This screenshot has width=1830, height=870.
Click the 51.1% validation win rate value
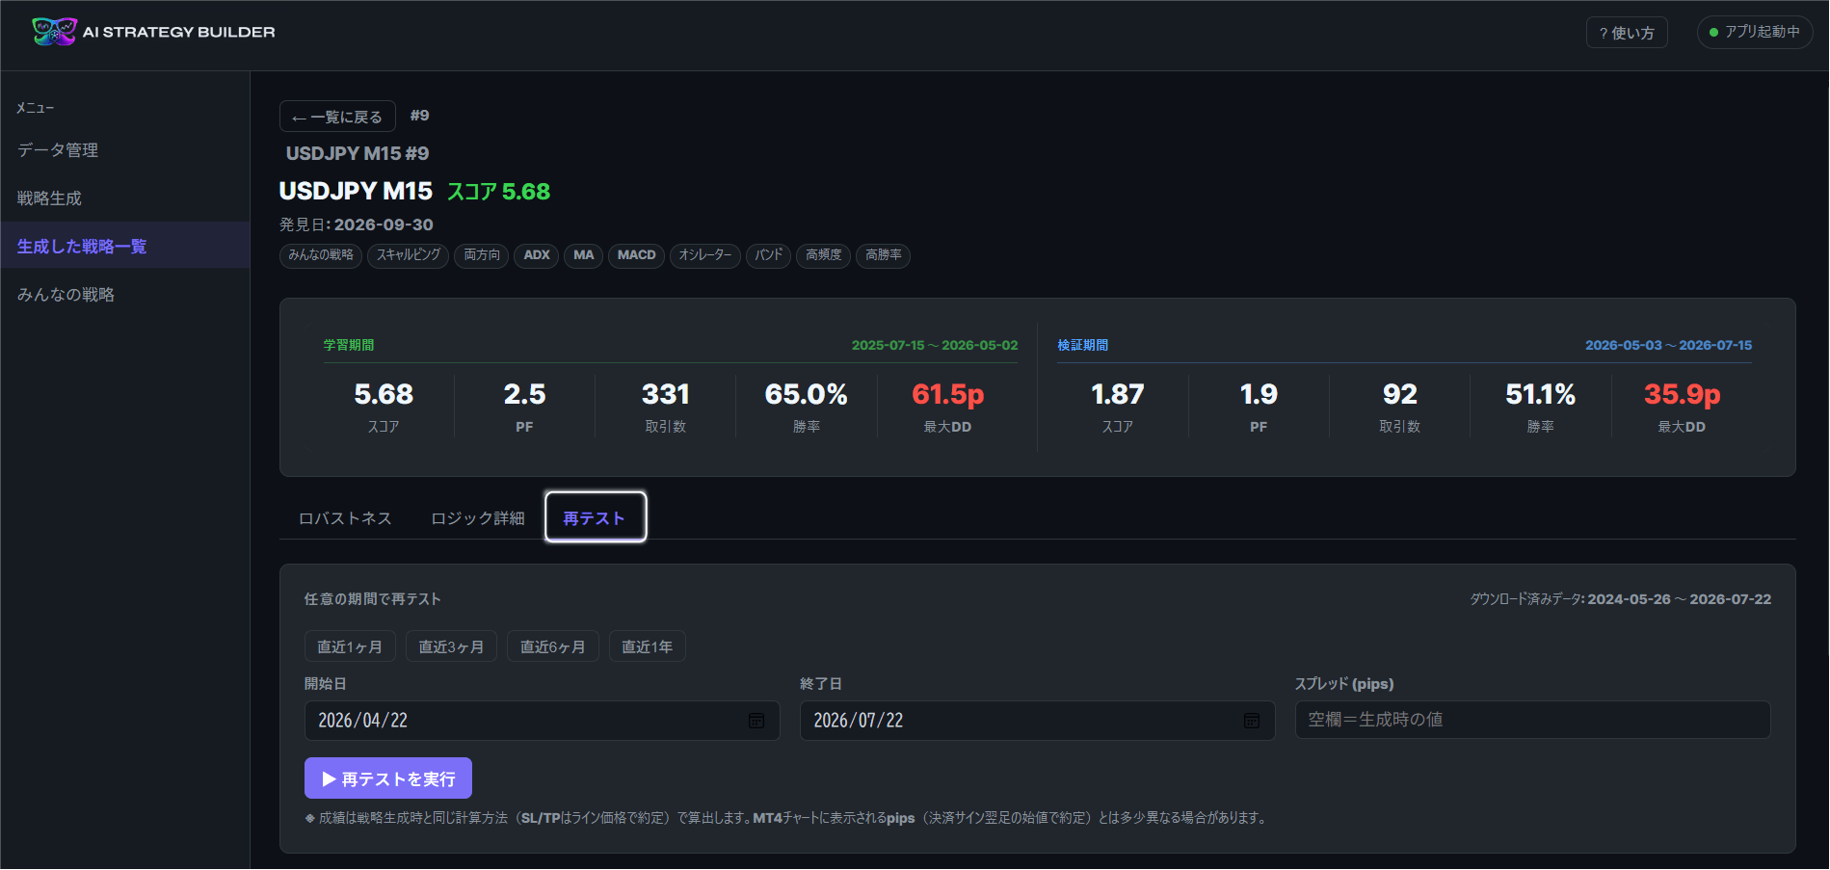point(1541,394)
